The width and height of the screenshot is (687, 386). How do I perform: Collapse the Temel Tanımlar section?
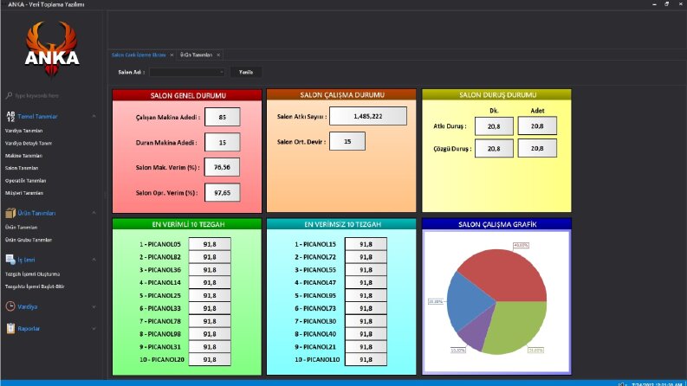[94, 117]
